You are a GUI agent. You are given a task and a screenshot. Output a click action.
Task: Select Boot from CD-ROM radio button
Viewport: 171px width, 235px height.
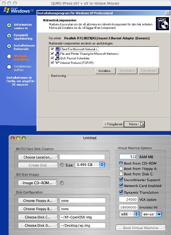coord(121,163)
